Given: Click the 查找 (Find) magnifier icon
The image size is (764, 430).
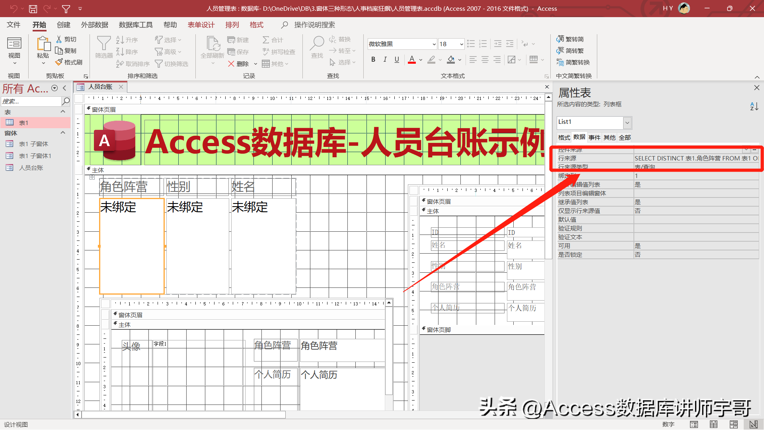Looking at the screenshot, I should [x=317, y=43].
